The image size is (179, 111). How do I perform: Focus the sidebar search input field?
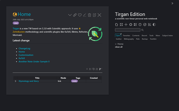click(x=128, y=30)
